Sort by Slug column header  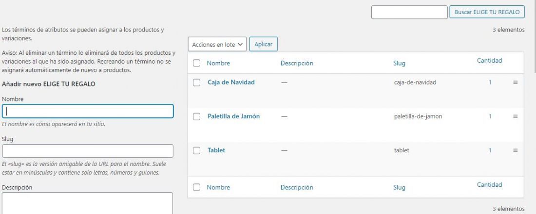tap(399, 63)
